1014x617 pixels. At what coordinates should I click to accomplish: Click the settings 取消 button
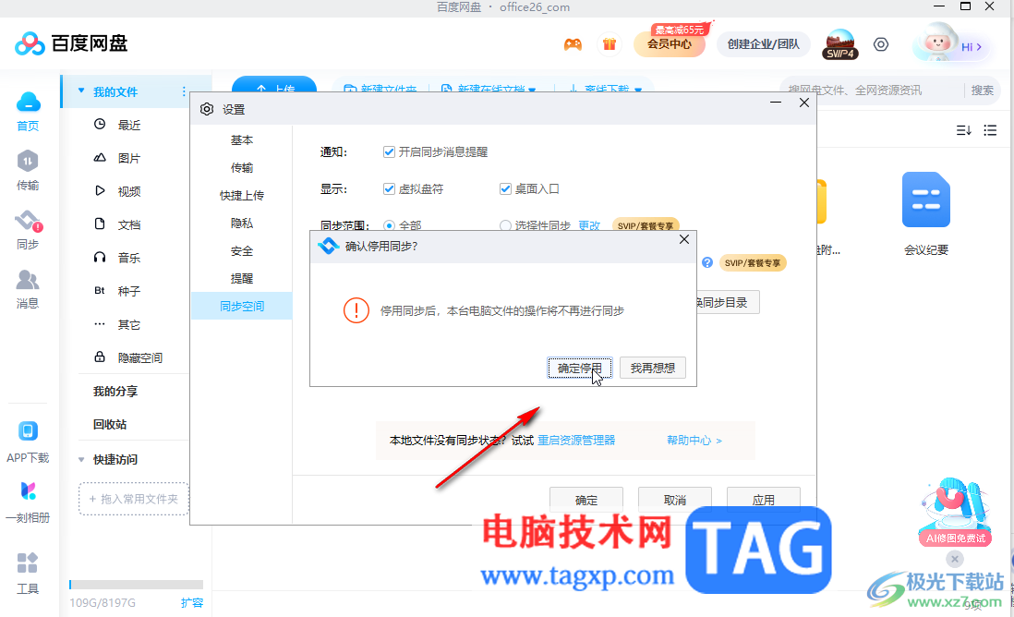pyautogui.click(x=675, y=500)
